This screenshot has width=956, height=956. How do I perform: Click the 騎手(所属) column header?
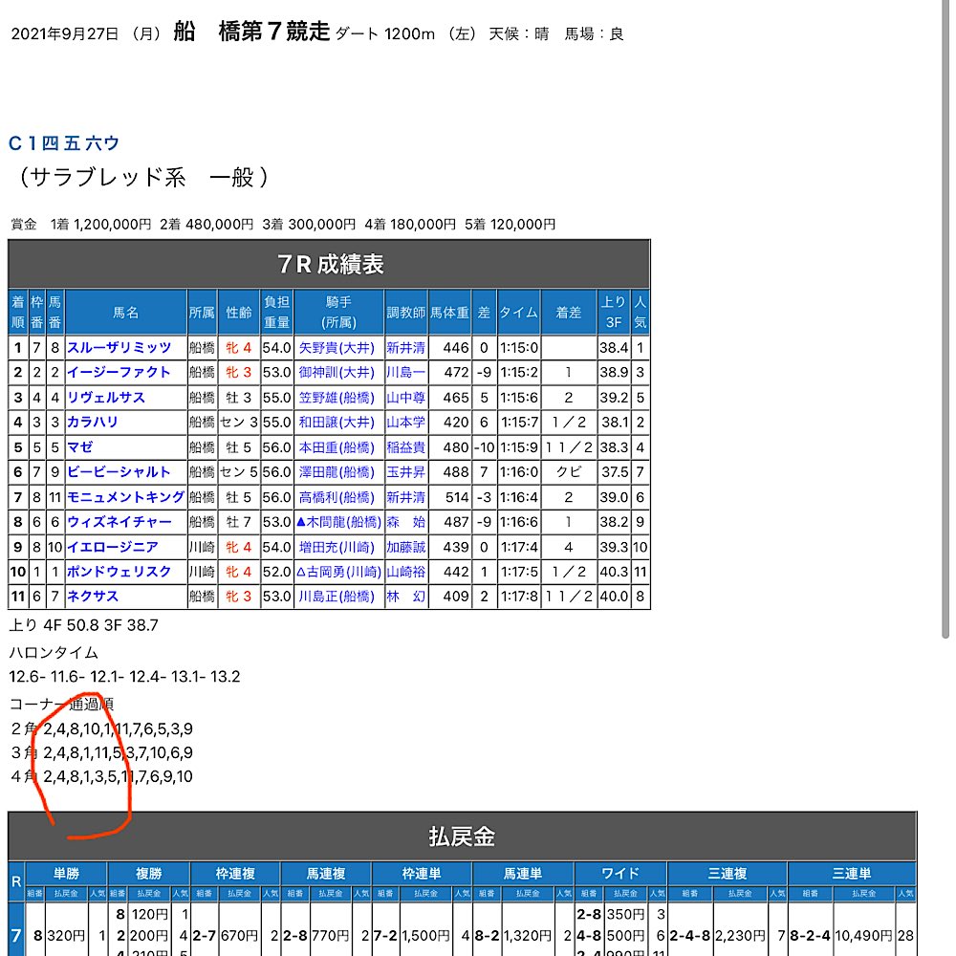coord(339,313)
